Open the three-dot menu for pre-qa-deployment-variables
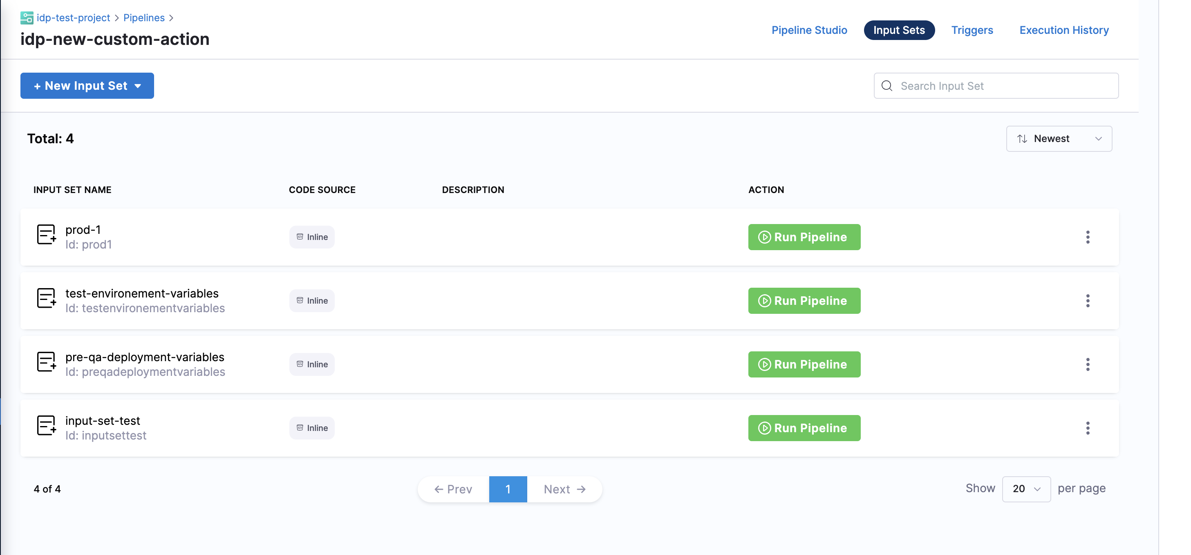1191x555 pixels. pos(1088,364)
